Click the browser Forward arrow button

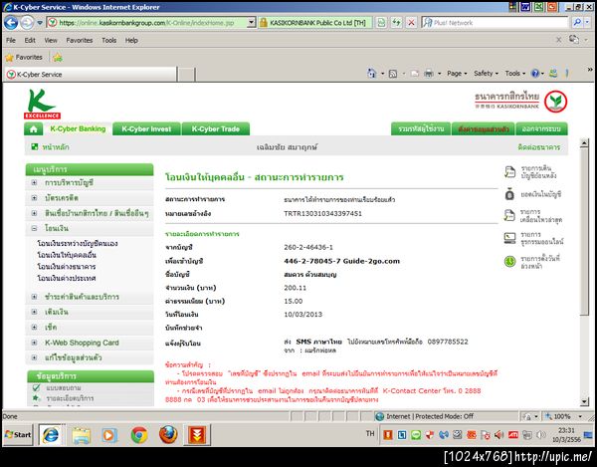click(27, 23)
